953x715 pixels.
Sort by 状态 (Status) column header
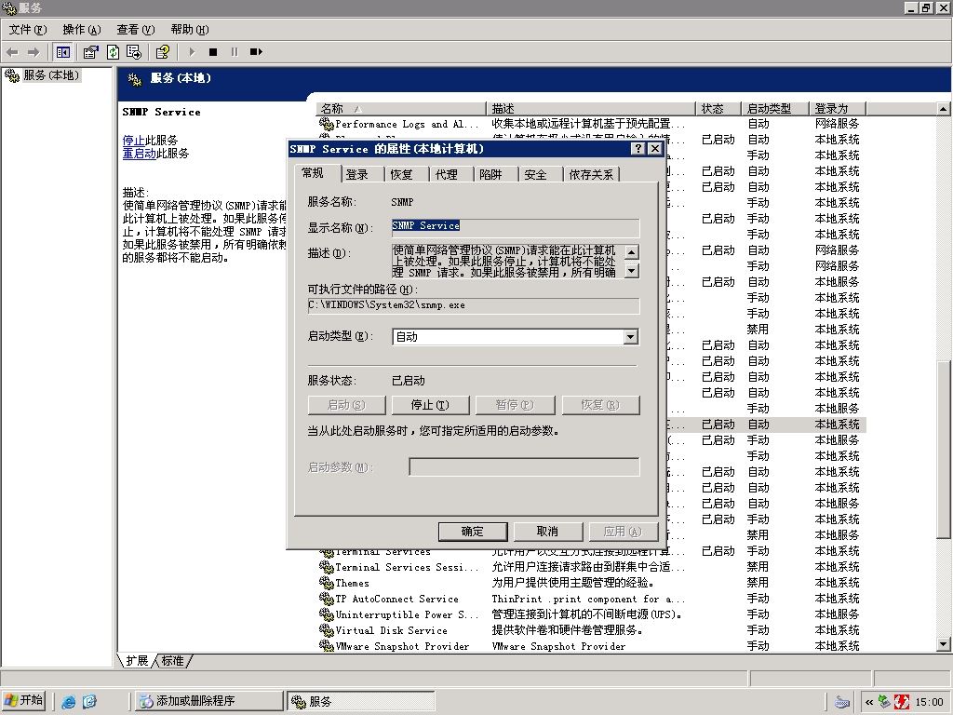point(718,109)
